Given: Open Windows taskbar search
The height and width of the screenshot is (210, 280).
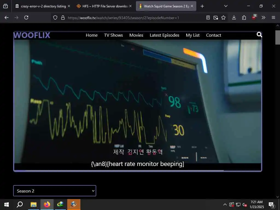Looking at the screenshot, I should pos(20,205).
